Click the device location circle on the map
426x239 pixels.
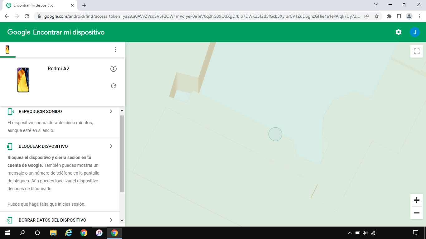point(275,134)
